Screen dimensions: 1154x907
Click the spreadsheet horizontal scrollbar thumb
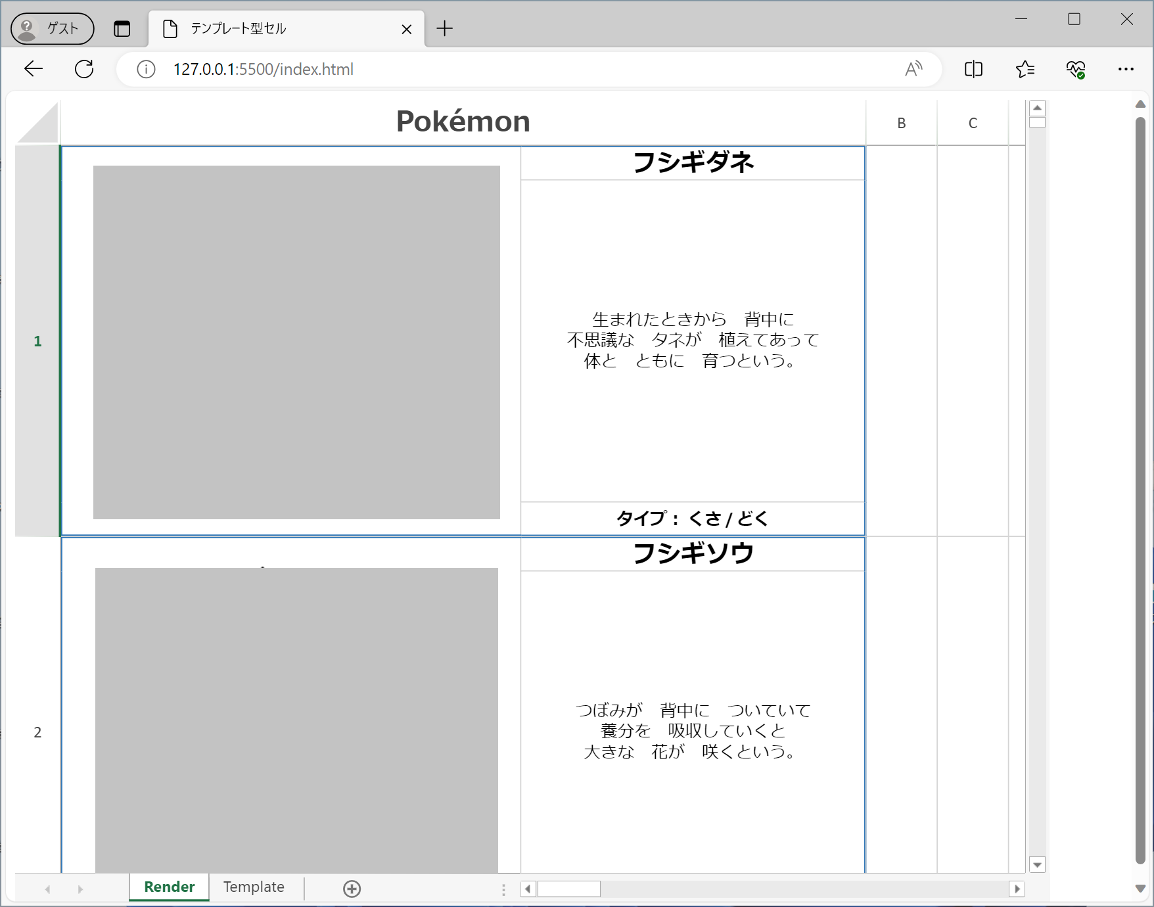[569, 889]
